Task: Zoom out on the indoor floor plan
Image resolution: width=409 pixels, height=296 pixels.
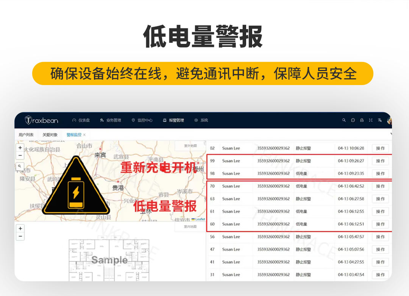Action: pos(20,236)
